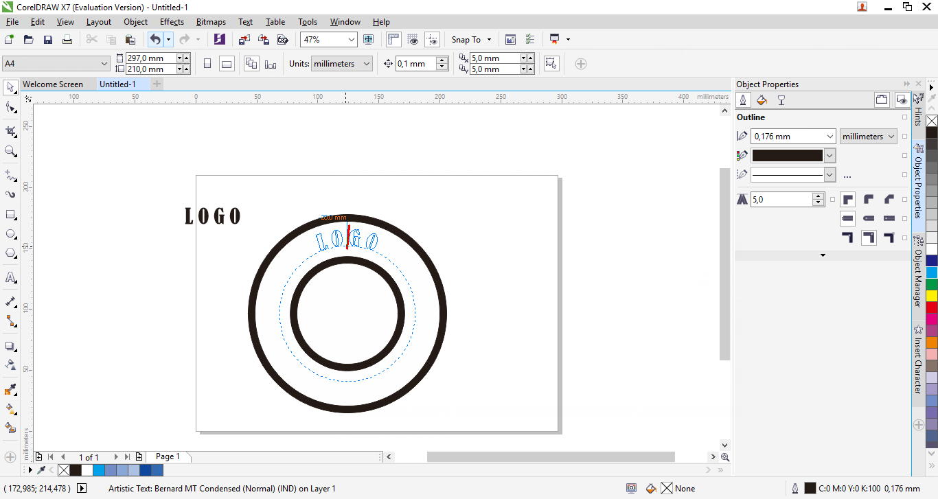This screenshot has height=499, width=938.
Task: Click the Import icon
Action: 244,40
